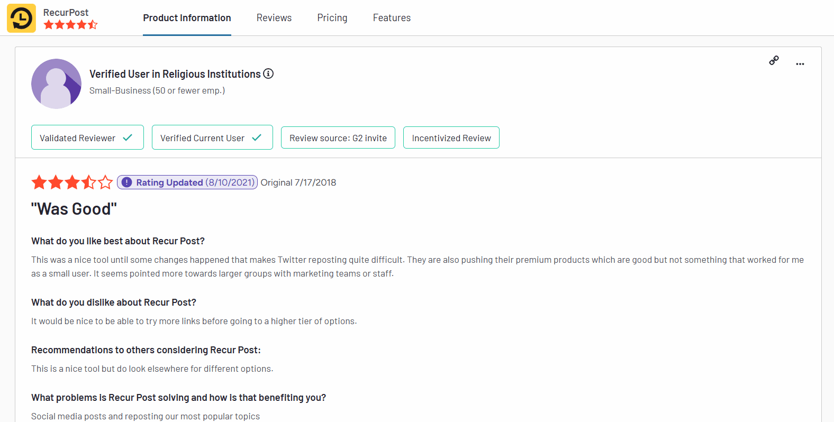The width and height of the screenshot is (834, 422).
Task: Click the Validated Reviewer badge
Action: pyautogui.click(x=78, y=138)
